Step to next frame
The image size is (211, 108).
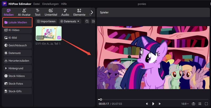click(x=160, y=104)
